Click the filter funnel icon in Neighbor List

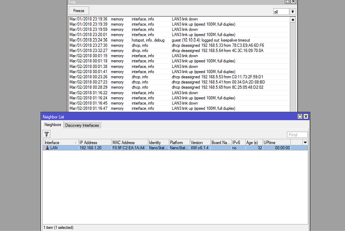click(47, 134)
